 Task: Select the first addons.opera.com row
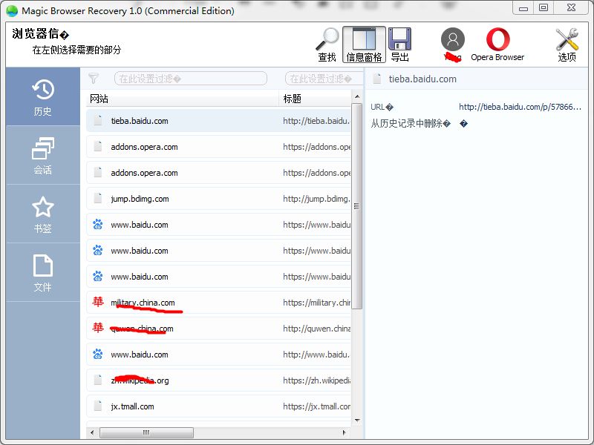[218, 147]
